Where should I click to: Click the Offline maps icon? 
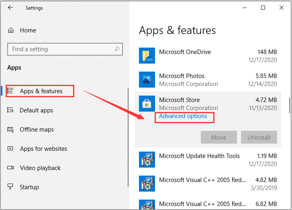click(10, 129)
